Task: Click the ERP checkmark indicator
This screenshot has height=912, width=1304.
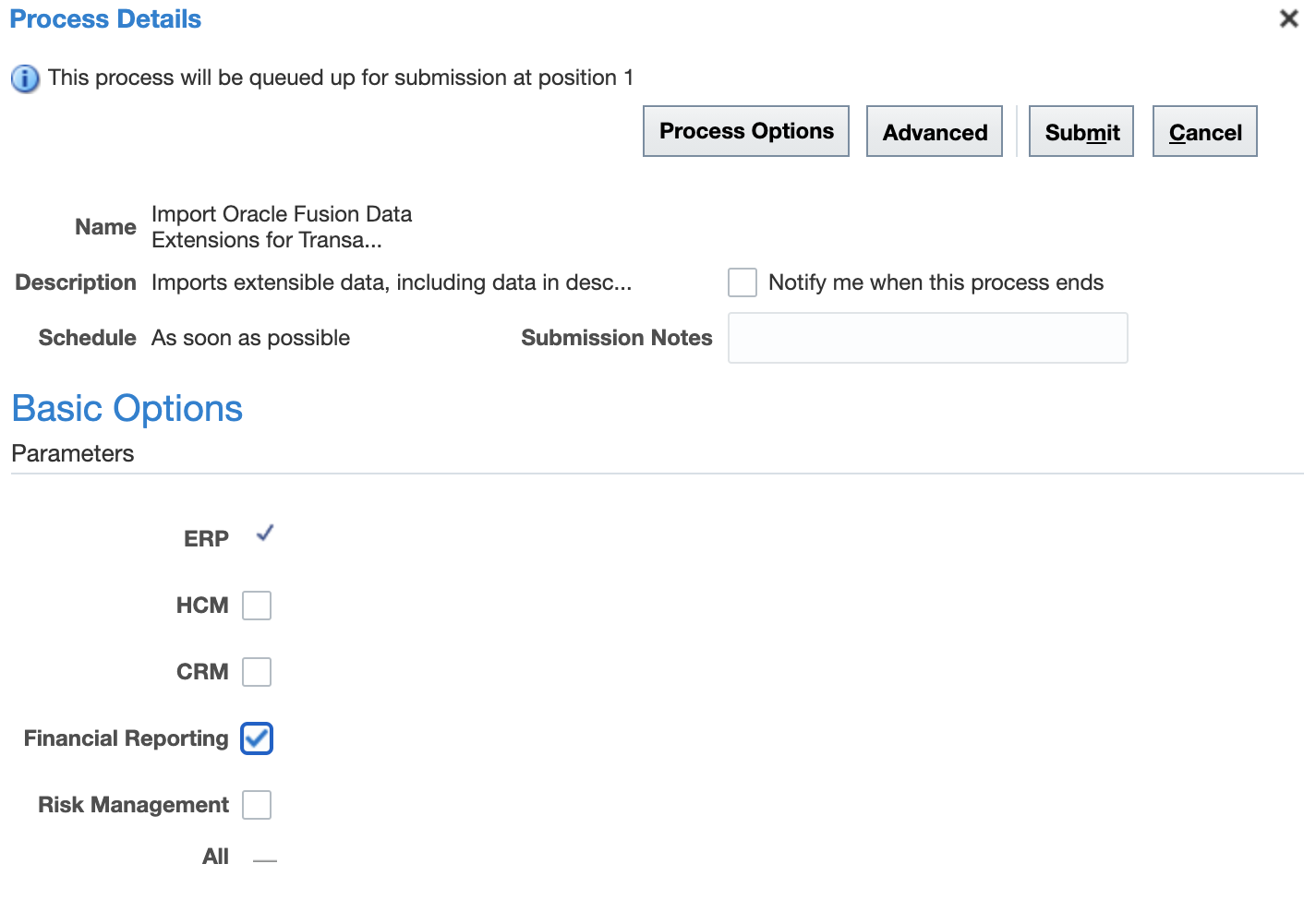Action: point(265,534)
